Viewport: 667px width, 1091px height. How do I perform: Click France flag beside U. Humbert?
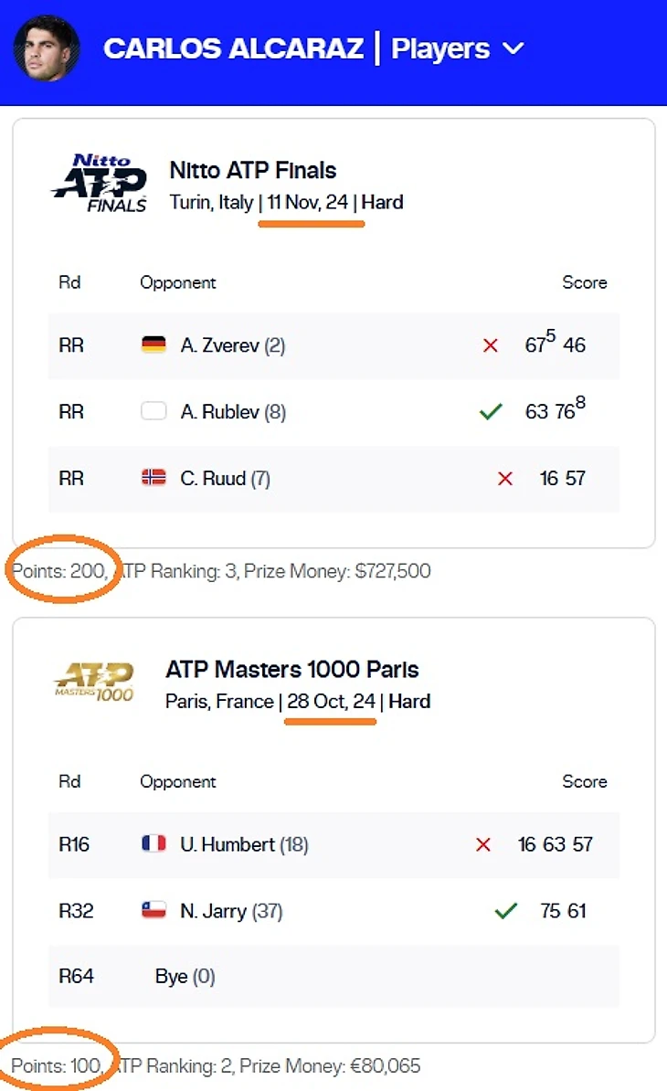154,844
